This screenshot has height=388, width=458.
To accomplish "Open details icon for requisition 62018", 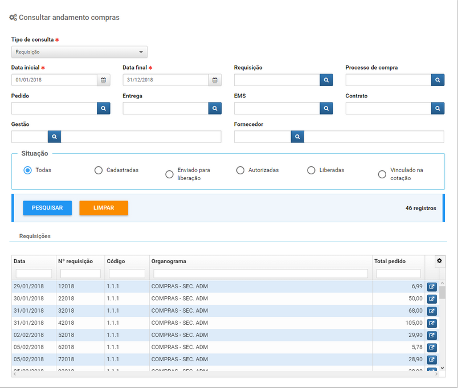I will coord(432,348).
